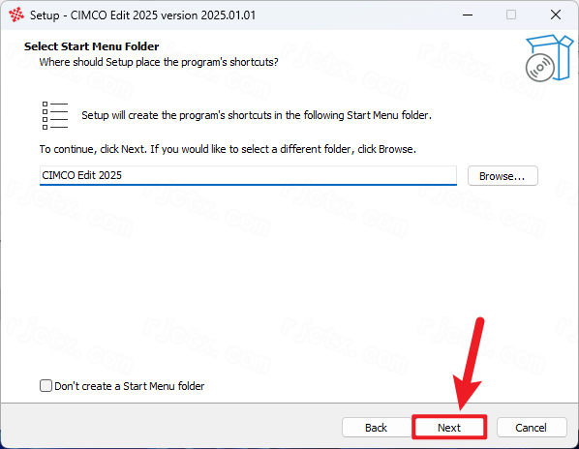Open the Browse... folder dialog
This screenshot has width=579, height=449.
503,176
